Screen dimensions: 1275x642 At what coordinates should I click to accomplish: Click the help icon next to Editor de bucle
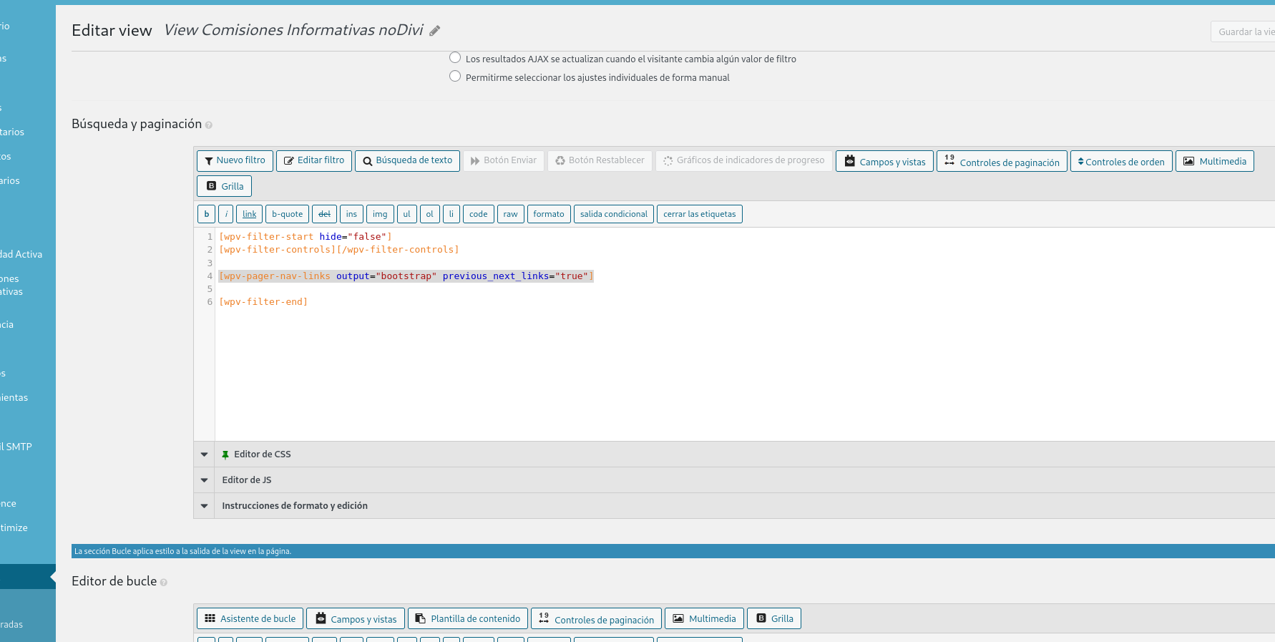(164, 583)
